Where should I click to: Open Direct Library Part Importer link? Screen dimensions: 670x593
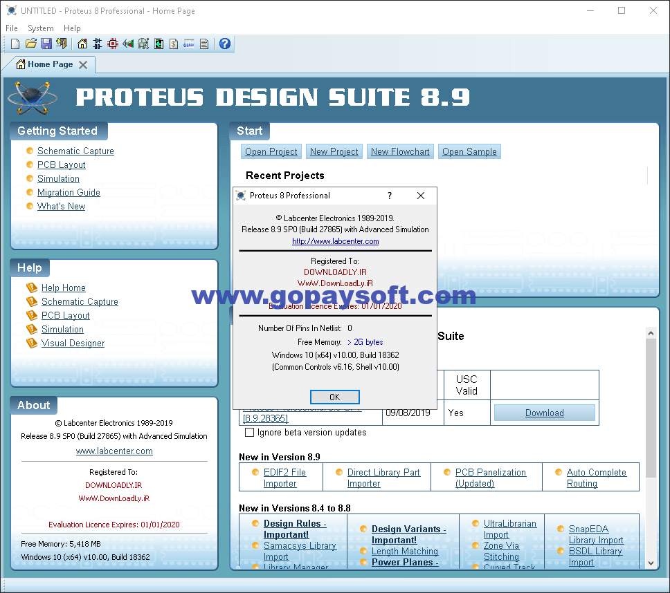coord(383,478)
